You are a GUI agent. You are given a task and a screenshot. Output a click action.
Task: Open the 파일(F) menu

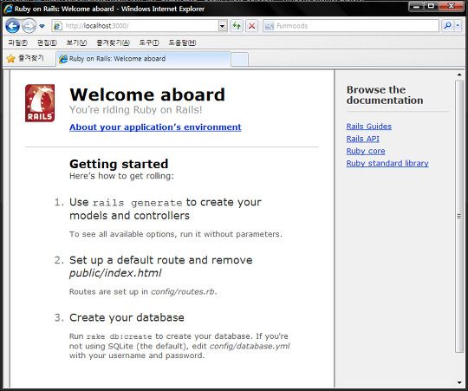click(18, 42)
